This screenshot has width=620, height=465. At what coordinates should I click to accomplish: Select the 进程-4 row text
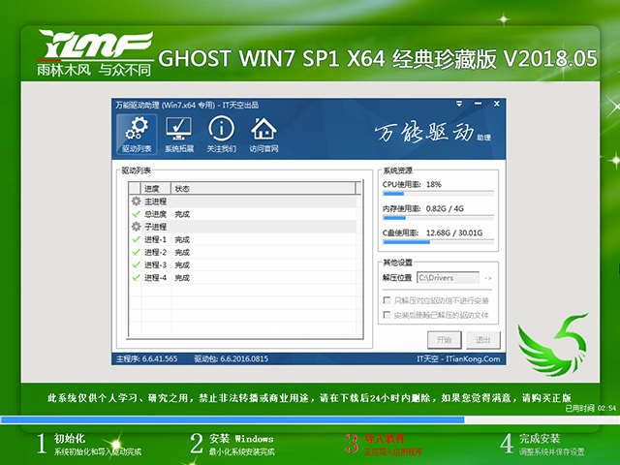(155, 278)
